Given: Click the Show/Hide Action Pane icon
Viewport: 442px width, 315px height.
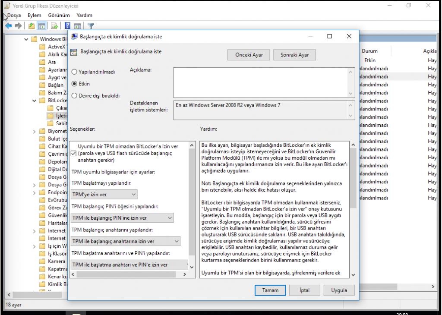Looking at the screenshot, I should coord(78,26).
